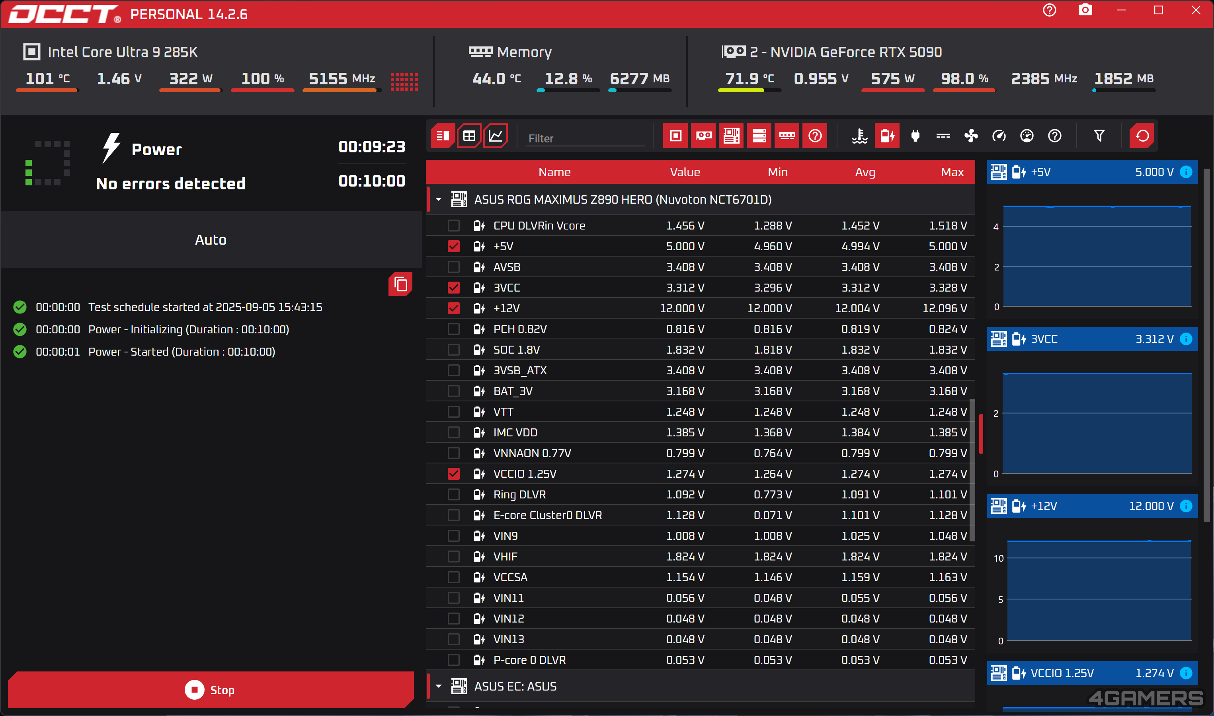Screen dimensions: 1214x716
Task: Check the Ring DLVR checkbox
Action: (454, 494)
